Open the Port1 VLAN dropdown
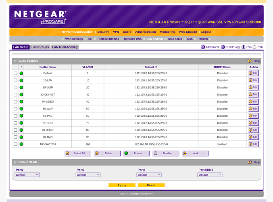Image resolution: width=273 pixels, height=202 pixels. click(27, 175)
